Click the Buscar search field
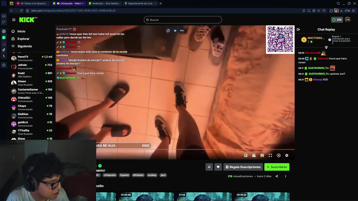This screenshot has width=358, height=201. 183,20
